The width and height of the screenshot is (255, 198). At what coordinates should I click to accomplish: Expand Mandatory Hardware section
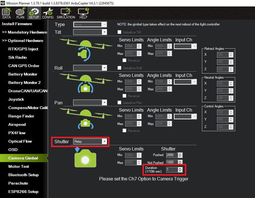(24, 32)
